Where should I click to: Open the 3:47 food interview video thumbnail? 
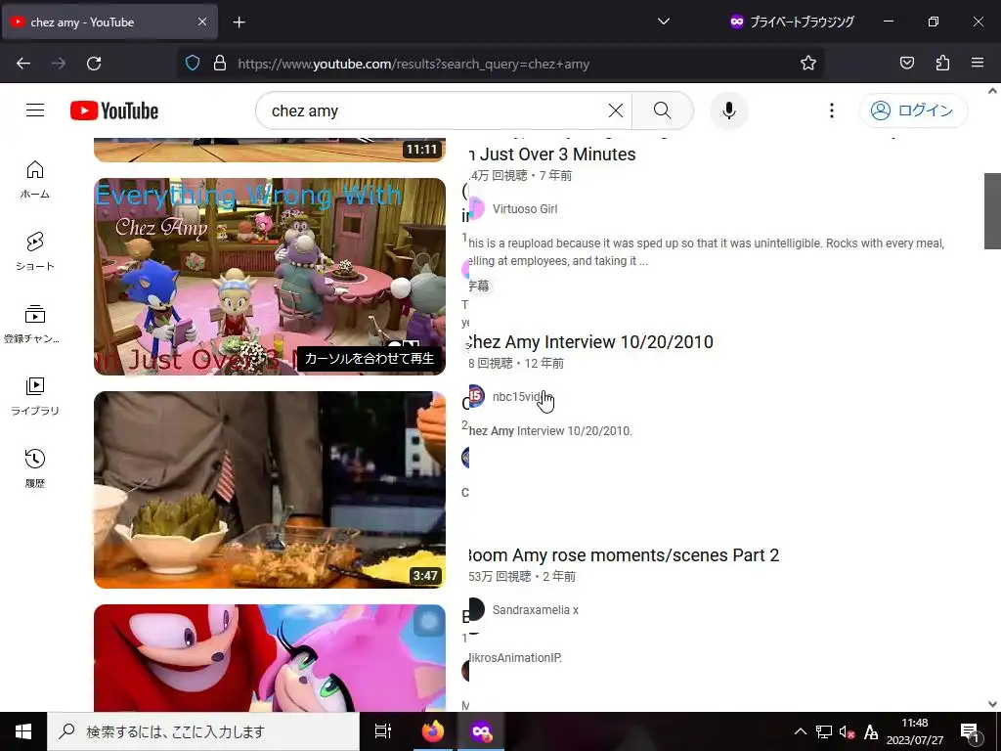(270, 490)
